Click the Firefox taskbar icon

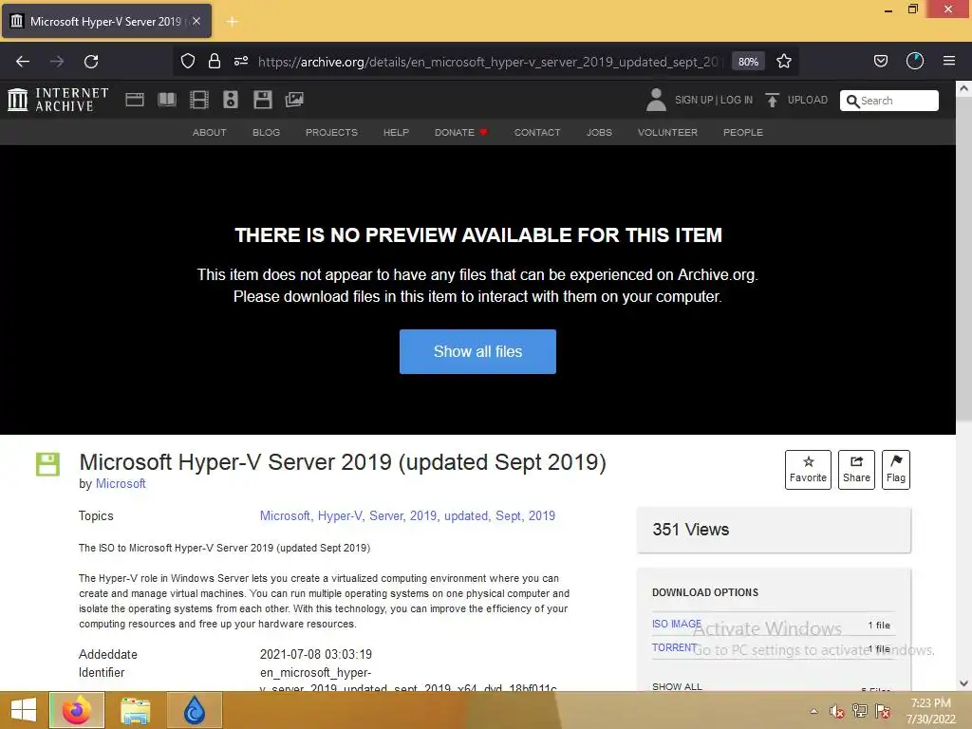coord(77,710)
